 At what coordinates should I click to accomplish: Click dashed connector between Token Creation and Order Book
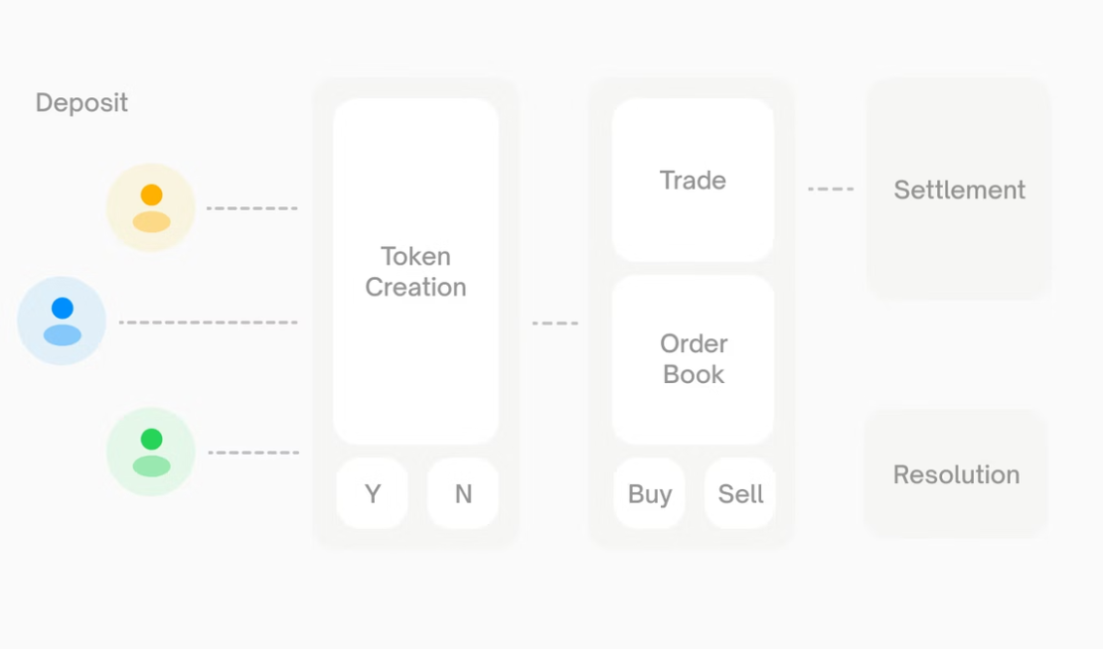pyautogui.click(x=554, y=324)
